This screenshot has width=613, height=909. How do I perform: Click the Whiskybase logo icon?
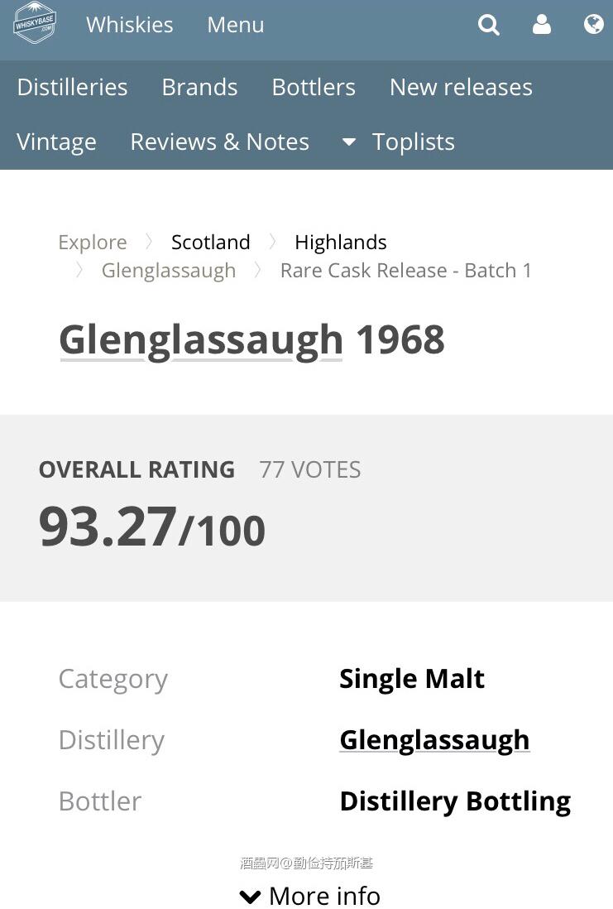34,23
